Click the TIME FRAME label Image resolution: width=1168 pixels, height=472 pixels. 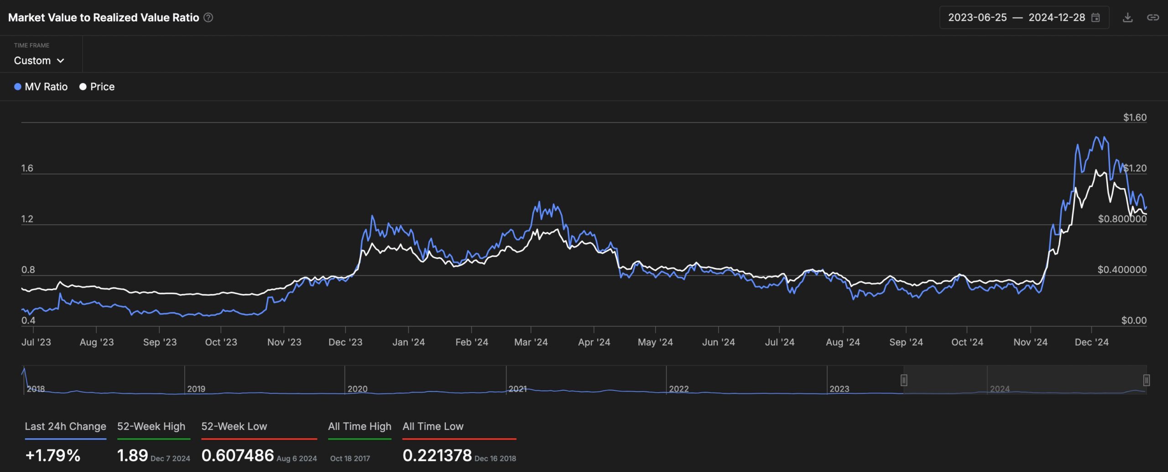tap(31, 45)
